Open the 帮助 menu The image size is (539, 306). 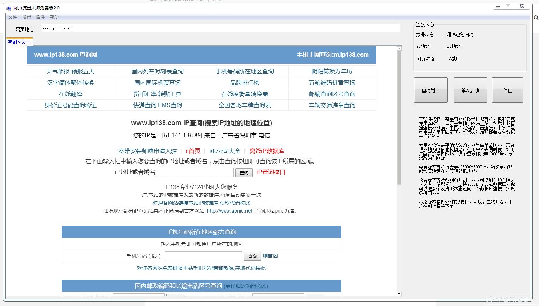(x=54, y=17)
